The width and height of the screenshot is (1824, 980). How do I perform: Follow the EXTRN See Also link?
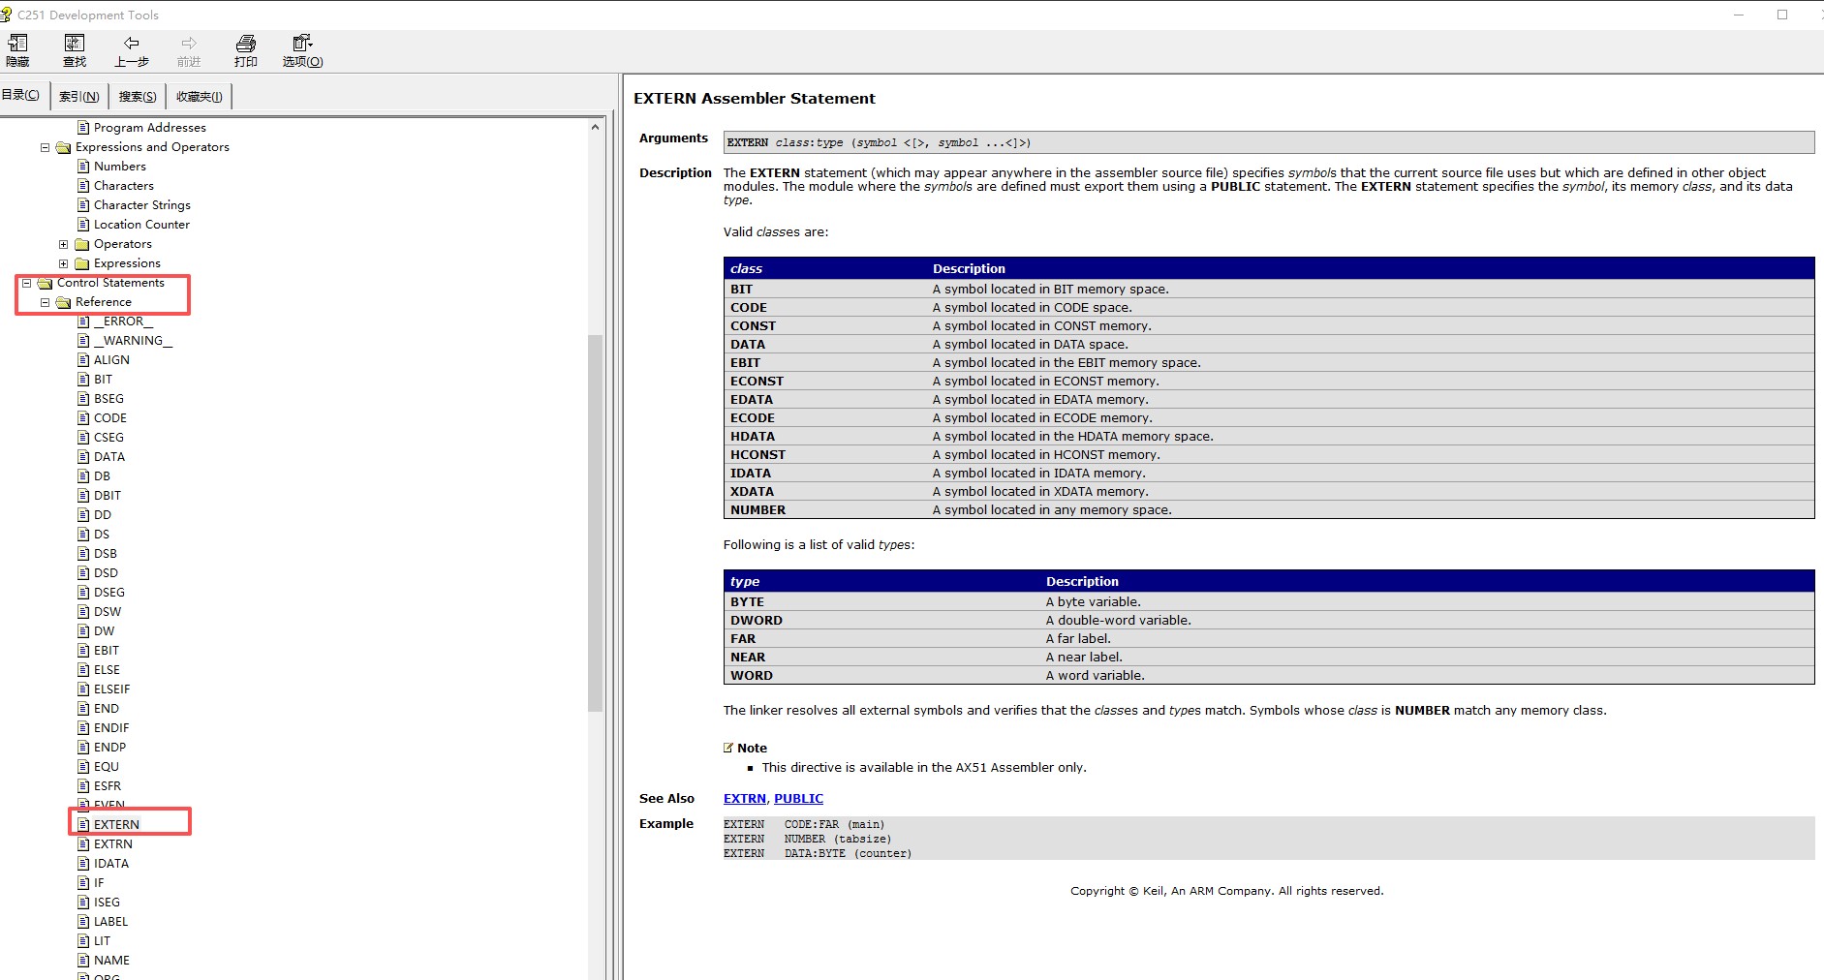745,799
